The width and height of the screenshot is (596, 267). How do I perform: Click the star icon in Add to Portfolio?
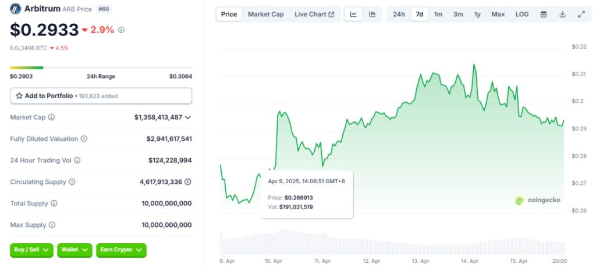click(19, 96)
